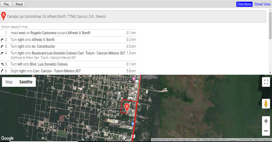Zoom out with the minus button
Image resolution: width=272 pixels, height=142 pixels.
pyautogui.click(x=266, y=131)
